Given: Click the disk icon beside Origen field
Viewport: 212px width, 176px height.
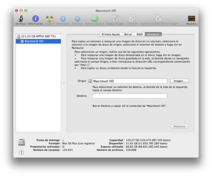Looking at the screenshot, I should [90, 81].
